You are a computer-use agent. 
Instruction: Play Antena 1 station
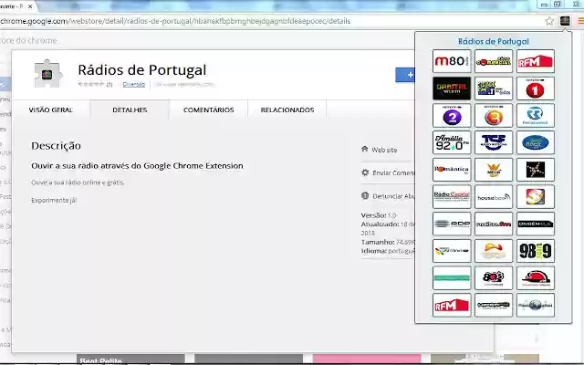tap(536, 89)
